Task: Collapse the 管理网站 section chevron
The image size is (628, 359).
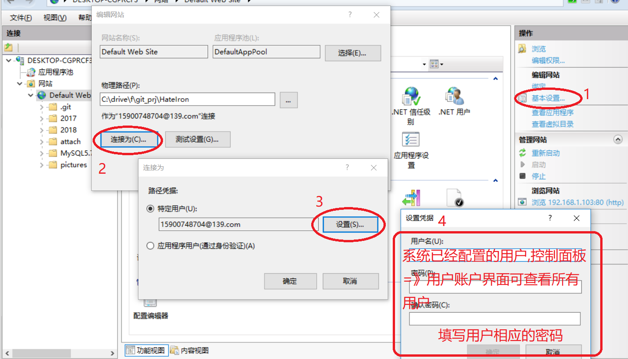Action: [x=617, y=139]
